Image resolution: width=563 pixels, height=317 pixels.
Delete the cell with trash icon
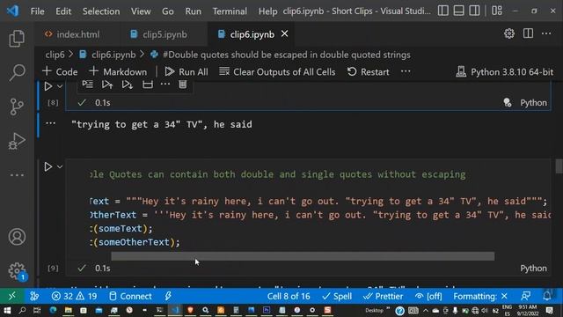(183, 85)
